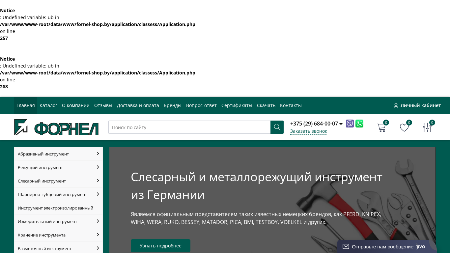
Task: Open the Отзывы menu item
Action: (103, 105)
